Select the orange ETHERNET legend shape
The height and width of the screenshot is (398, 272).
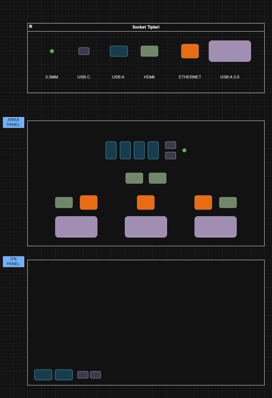point(190,51)
